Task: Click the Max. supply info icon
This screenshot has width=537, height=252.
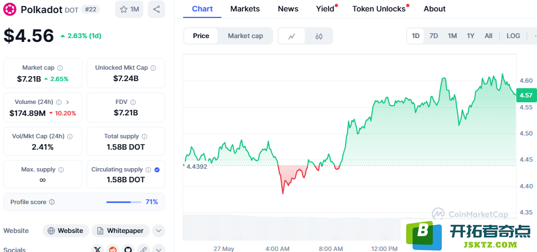Action: (61, 170)
